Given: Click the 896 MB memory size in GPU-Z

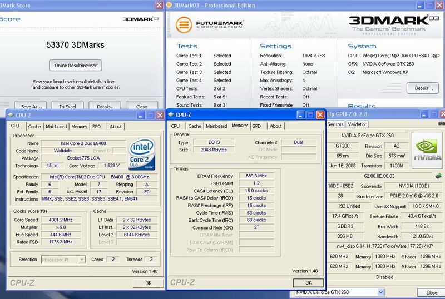Looking at the screenshot, I should coord(345,236).
